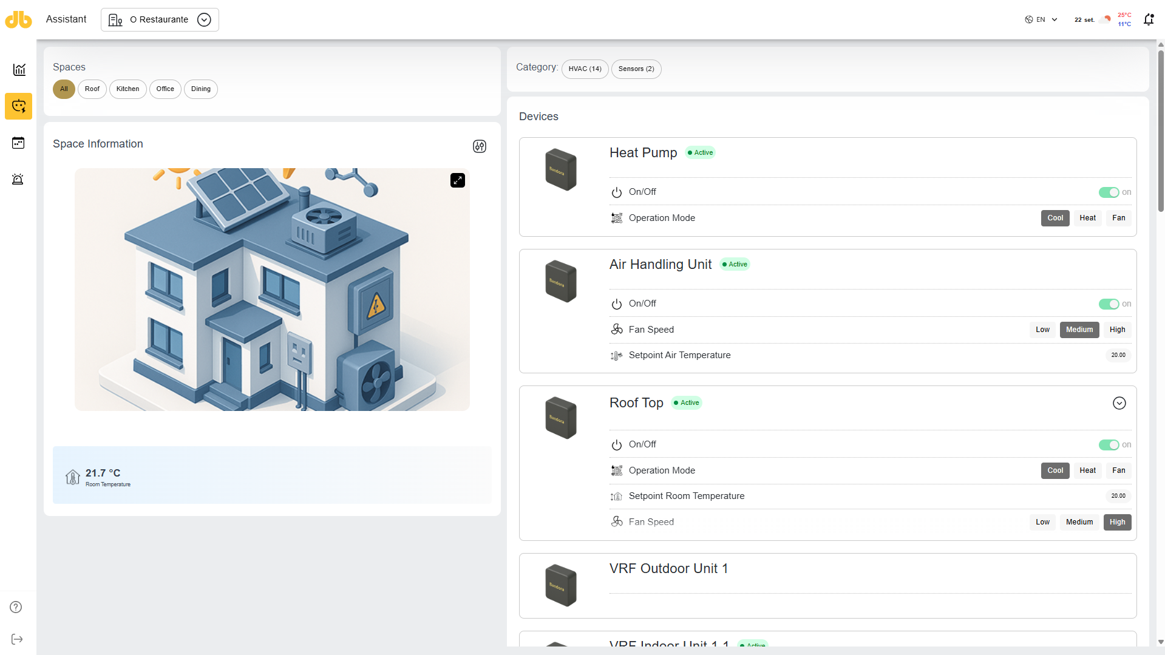The height and width of the screenshot is (655, 1165).
Task: Select the Sensors (2) category
Action: (x=636, y=69)
